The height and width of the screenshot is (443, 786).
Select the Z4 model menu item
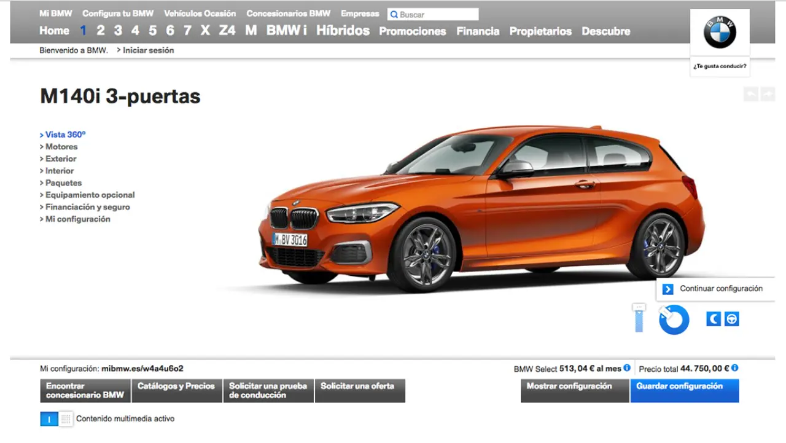click(x=227, y=31)
